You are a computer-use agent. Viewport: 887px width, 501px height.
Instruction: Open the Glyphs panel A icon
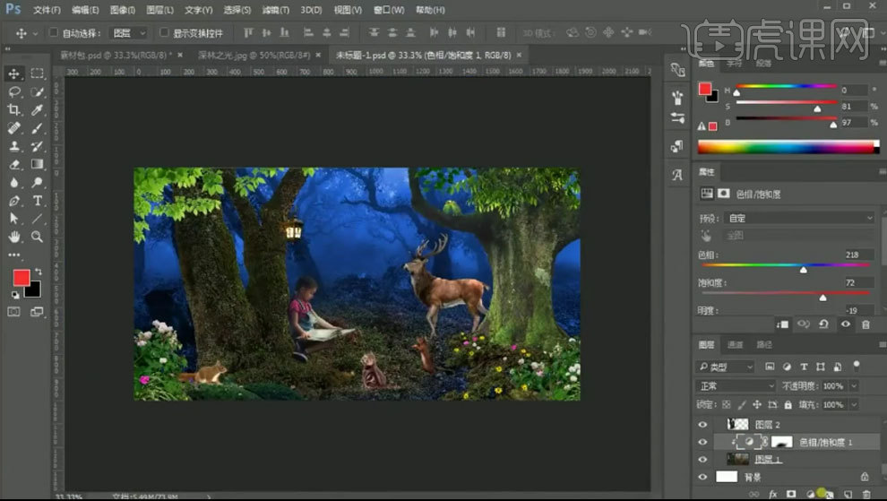[x=677, y=175]
